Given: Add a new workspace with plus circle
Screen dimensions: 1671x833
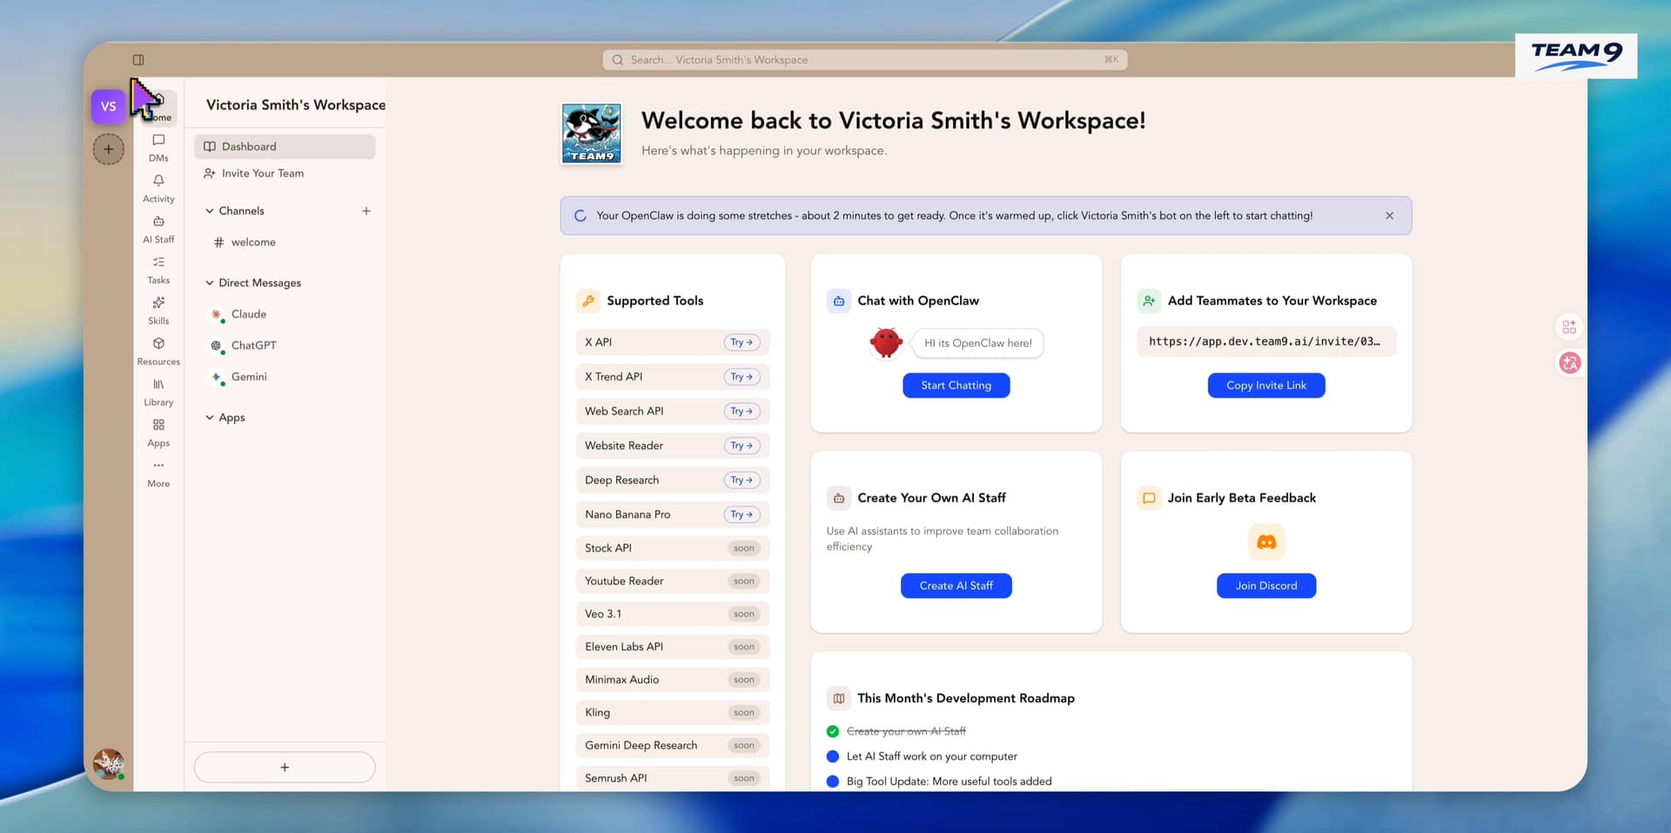Looking at the screenshot, I should [109, 149].
